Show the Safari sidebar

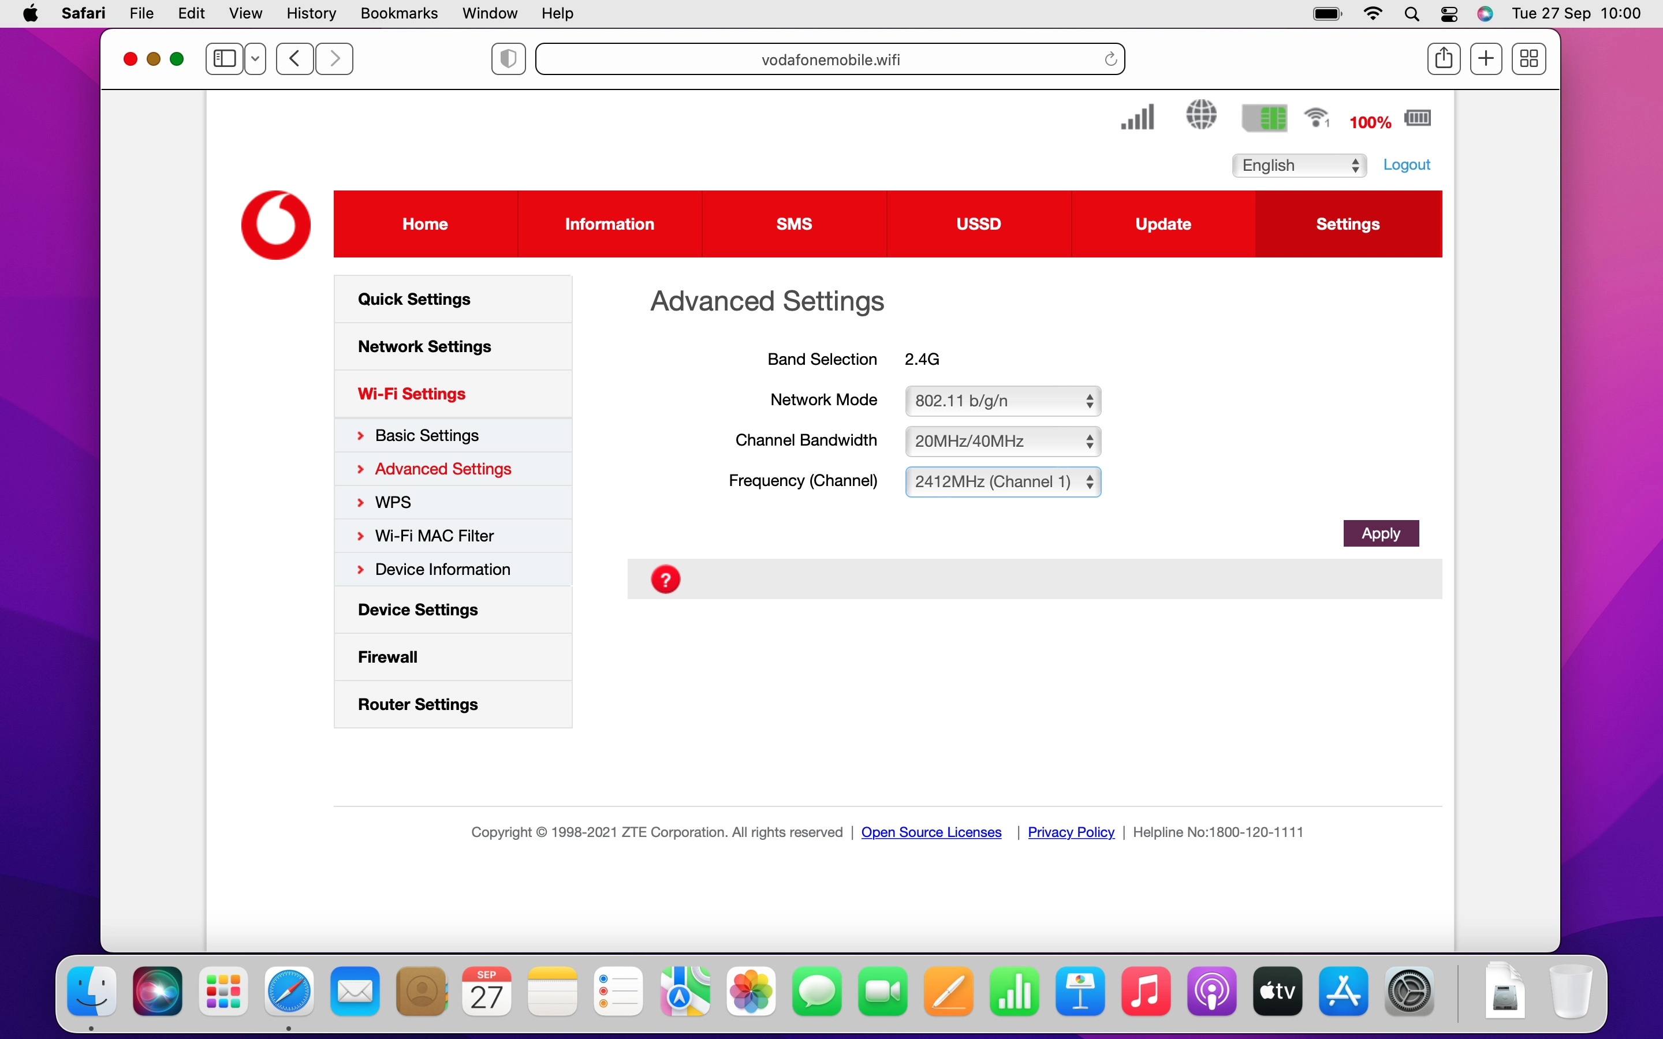point(223,58)
